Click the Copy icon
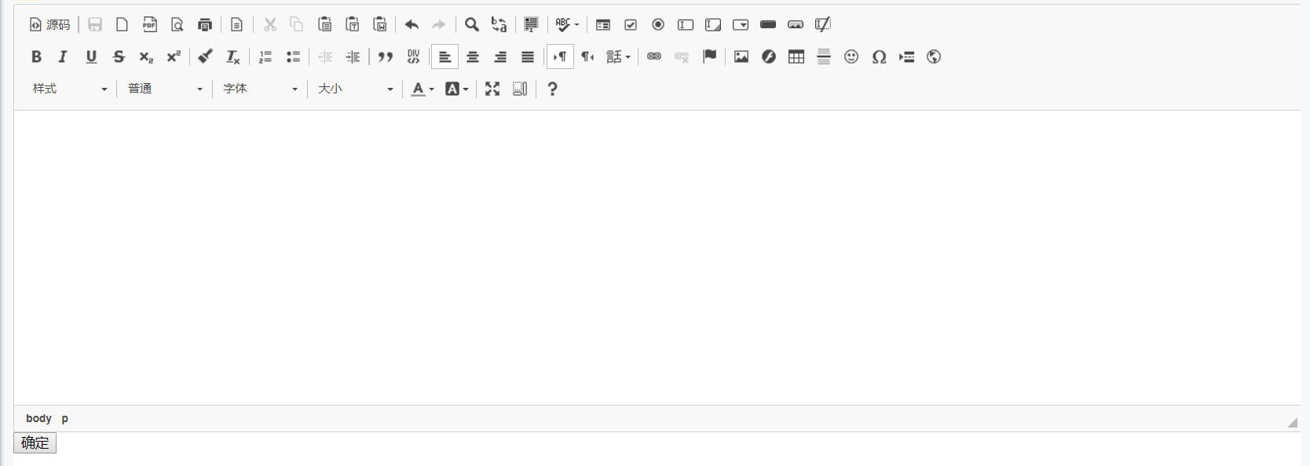 [x=297, y=25]
